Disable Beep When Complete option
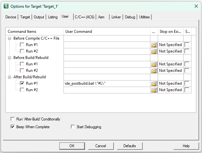The height and width of the screenshot is (153, 202). (x=13, y=127)
